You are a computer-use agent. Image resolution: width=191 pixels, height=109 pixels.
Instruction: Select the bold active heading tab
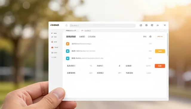click(x=71, y=37)
